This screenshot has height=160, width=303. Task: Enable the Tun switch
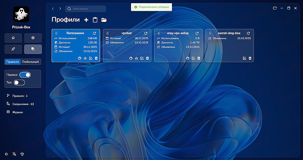pos(19,83)
